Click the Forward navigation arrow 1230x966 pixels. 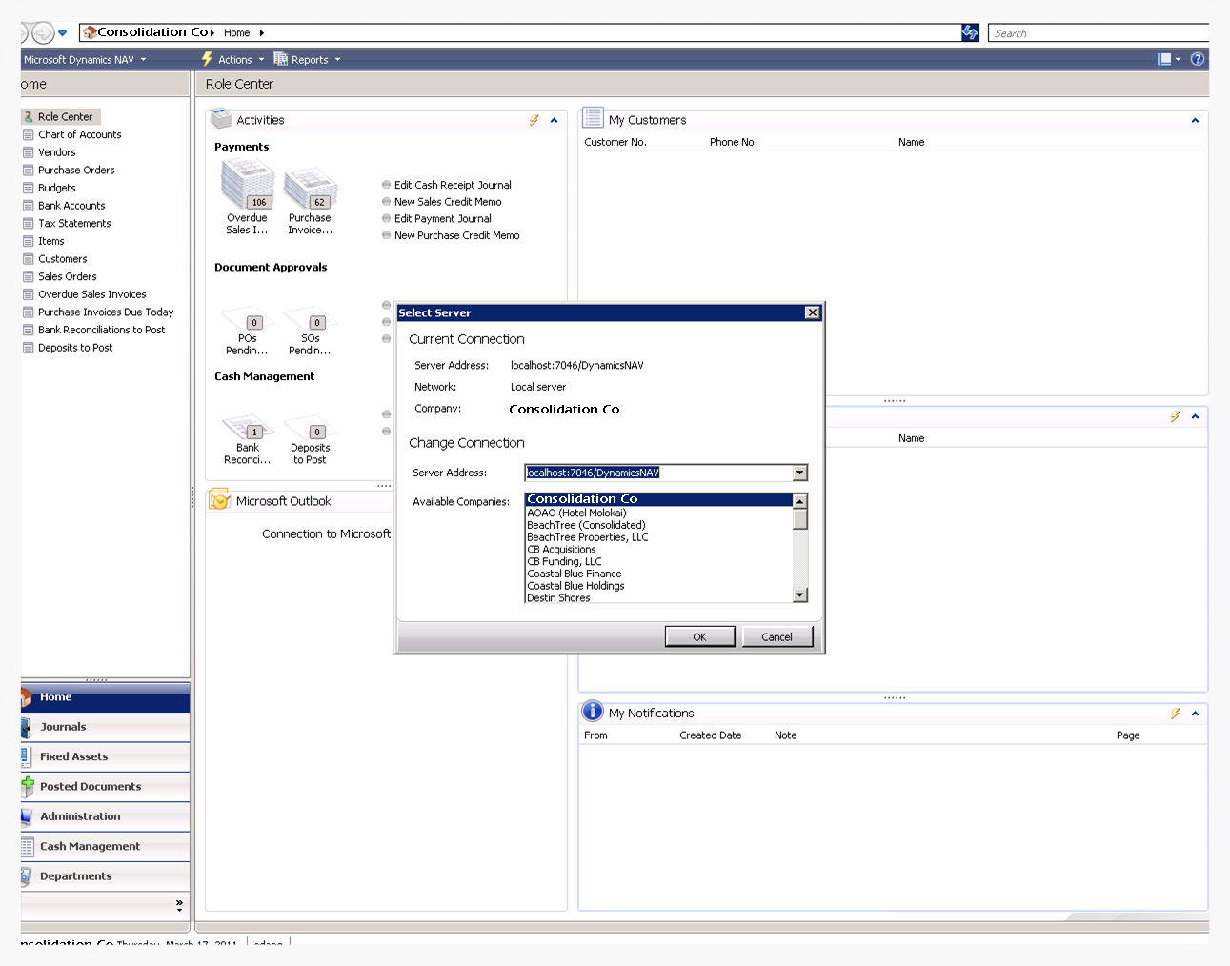(43, 33)
